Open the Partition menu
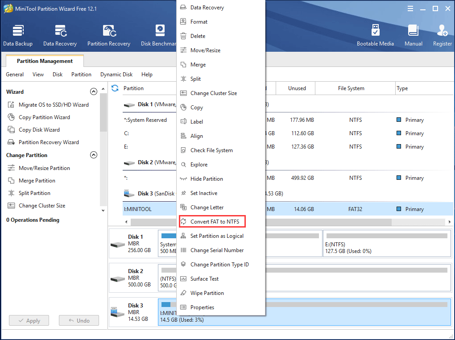This screenshot has height=340, width=455. [x=81, y=75]
